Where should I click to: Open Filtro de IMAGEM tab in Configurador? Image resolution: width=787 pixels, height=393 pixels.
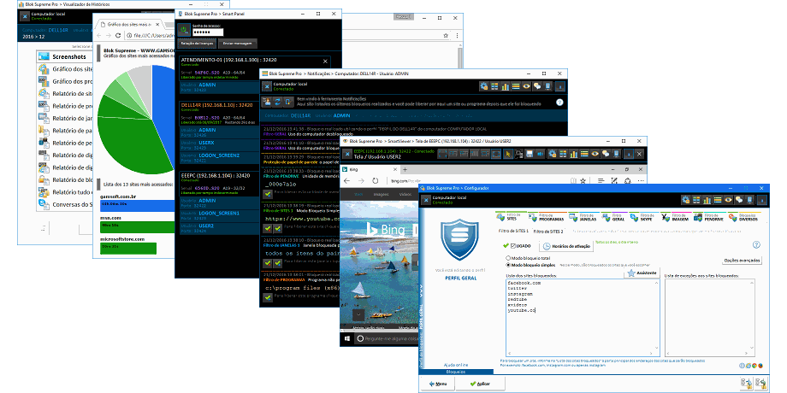tap(675, 217)
